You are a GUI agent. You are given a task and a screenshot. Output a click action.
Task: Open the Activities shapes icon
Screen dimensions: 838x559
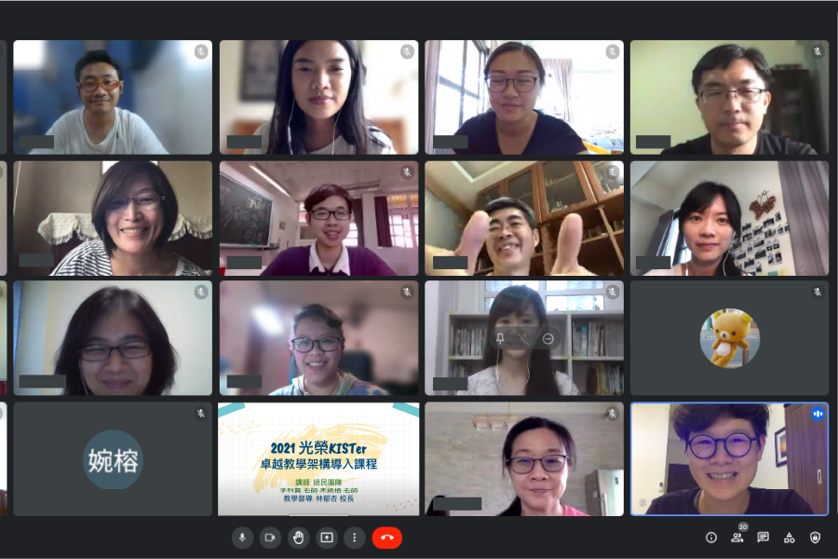coord(789,538)
